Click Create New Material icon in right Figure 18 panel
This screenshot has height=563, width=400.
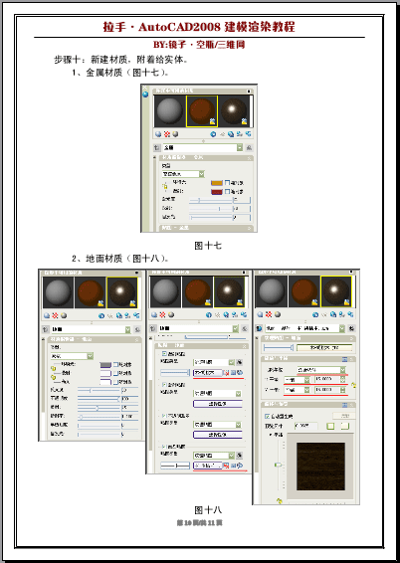click(315, 314)
